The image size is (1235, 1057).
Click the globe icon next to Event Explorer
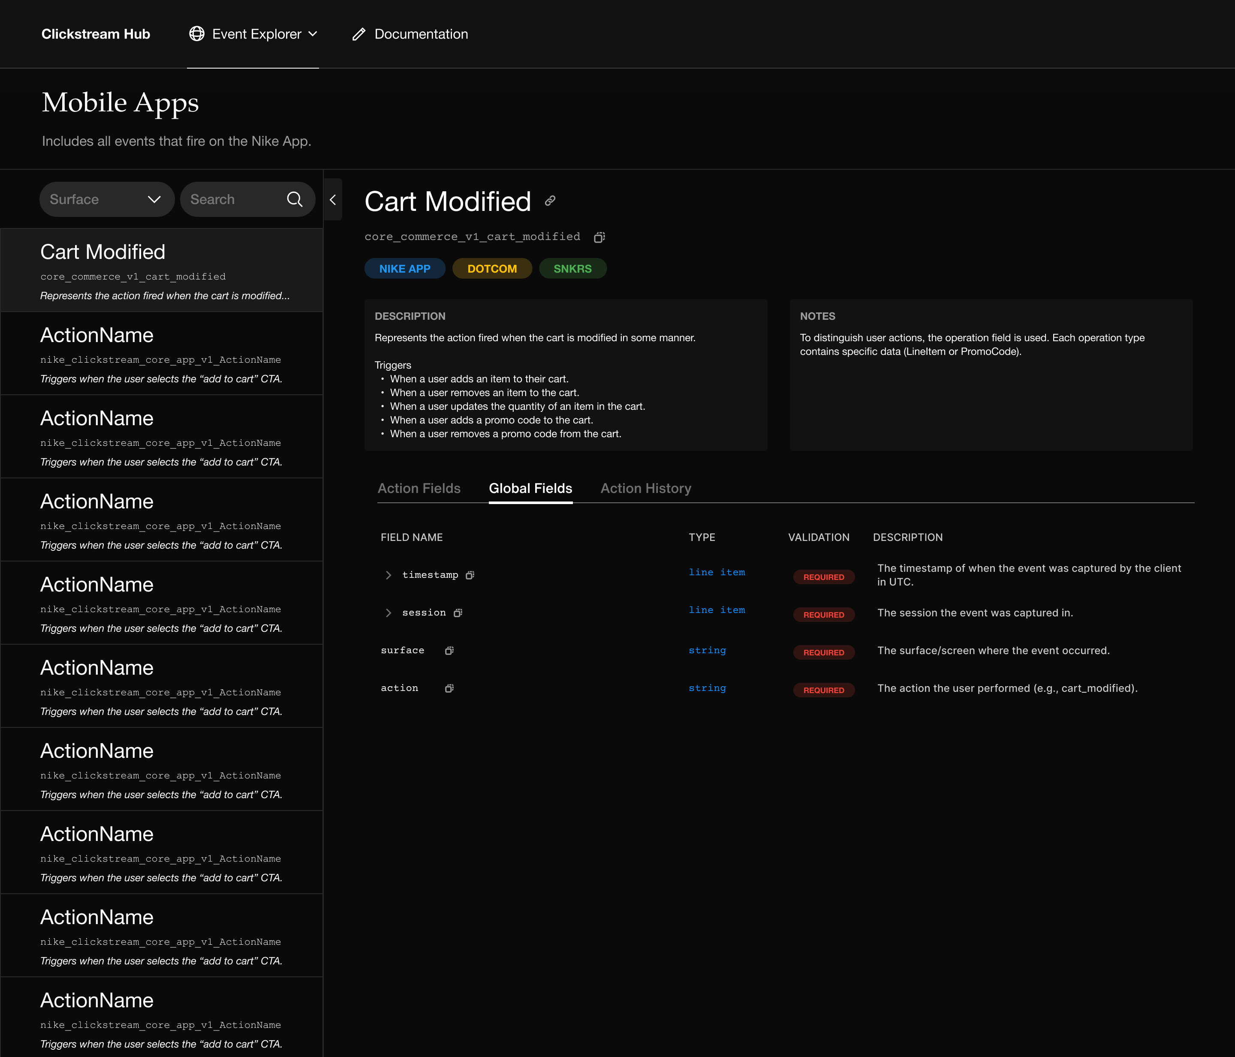click(x=197, y=34)
